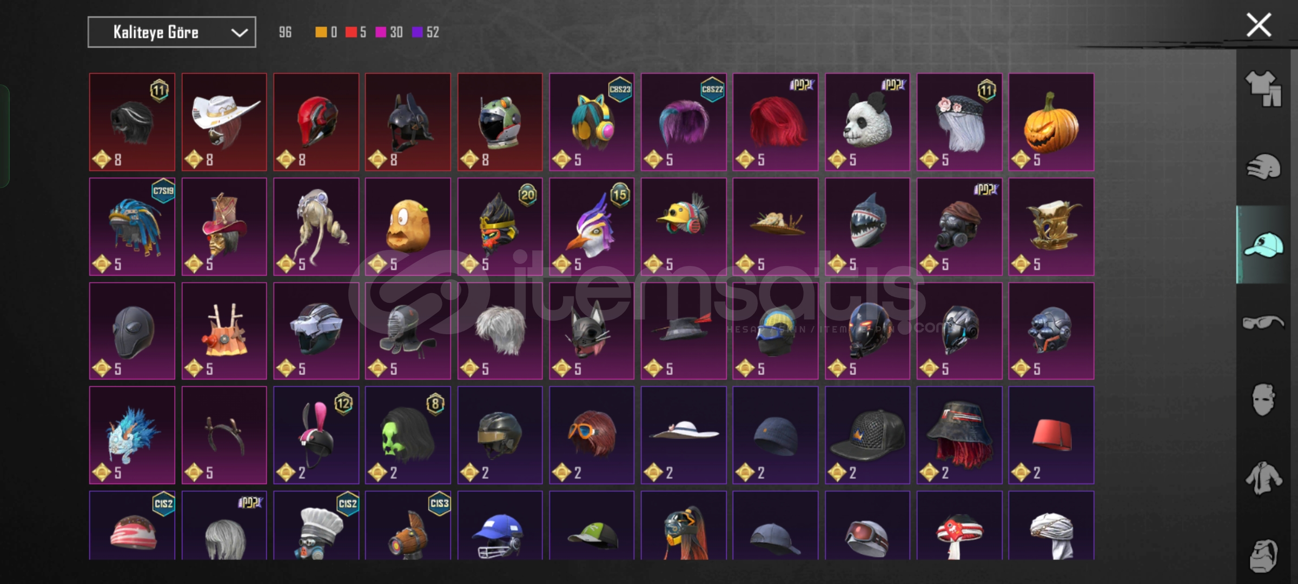
Task: Open the sunglasses category icon
Action: coord(1263,323)
